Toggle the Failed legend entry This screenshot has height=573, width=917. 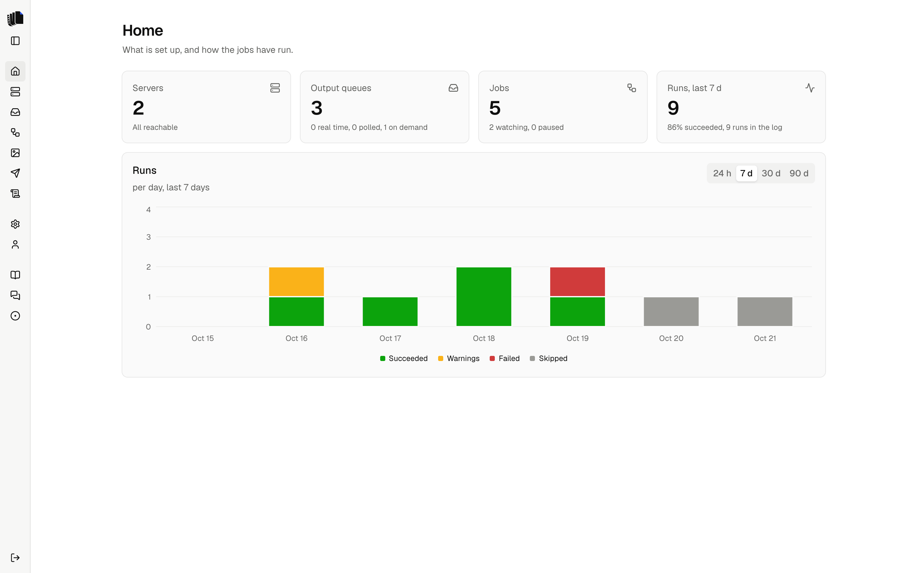coord(504,358)
